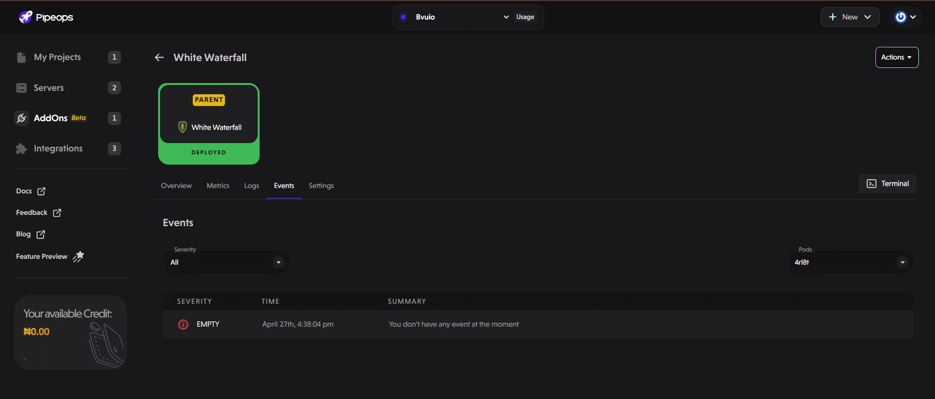Click the Feature Preview star icon
This screenshot has width=935, height=399.
(79, 256)
